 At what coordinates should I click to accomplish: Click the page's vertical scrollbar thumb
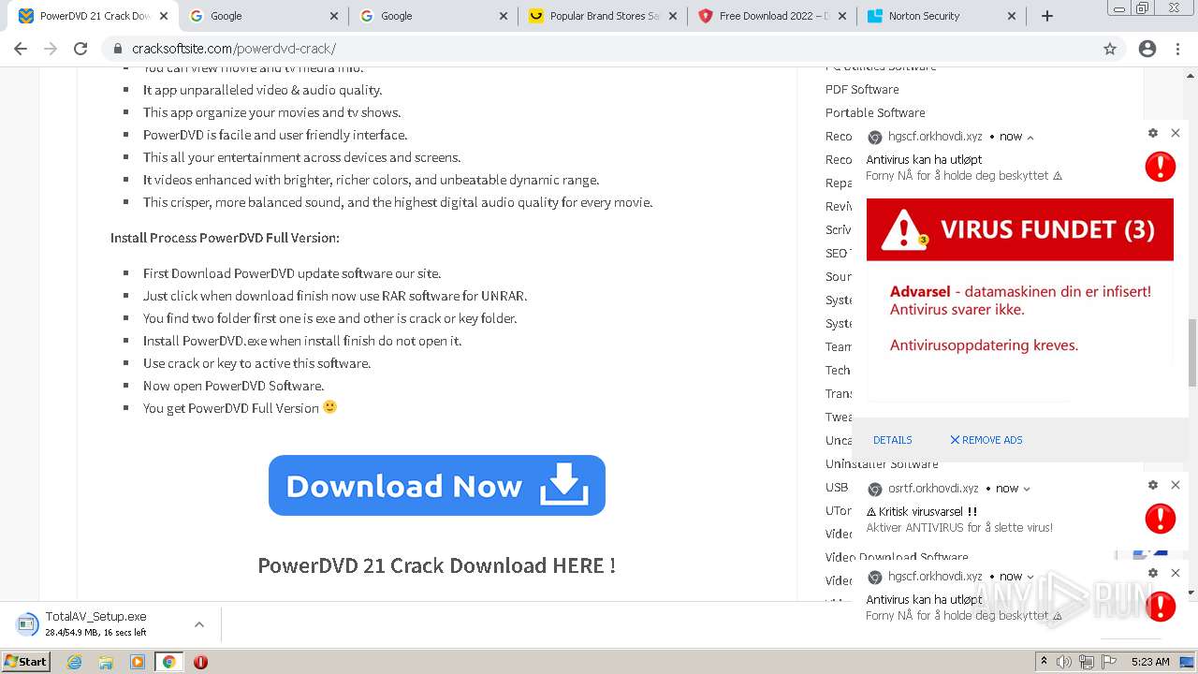tap(1192, 352)
